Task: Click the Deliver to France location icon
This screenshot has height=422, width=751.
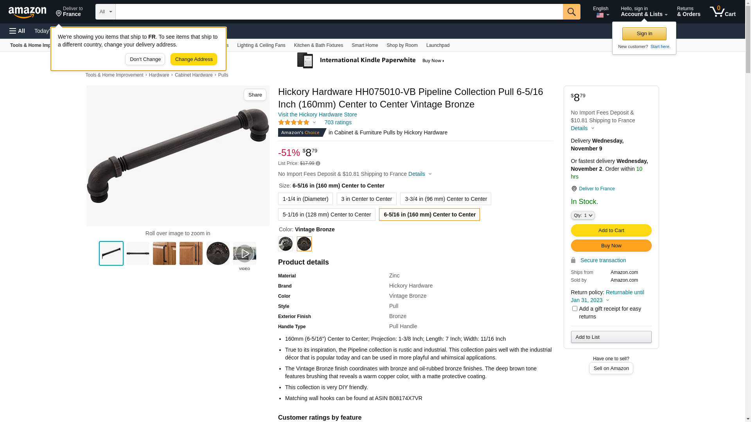Action: point(574,189)
